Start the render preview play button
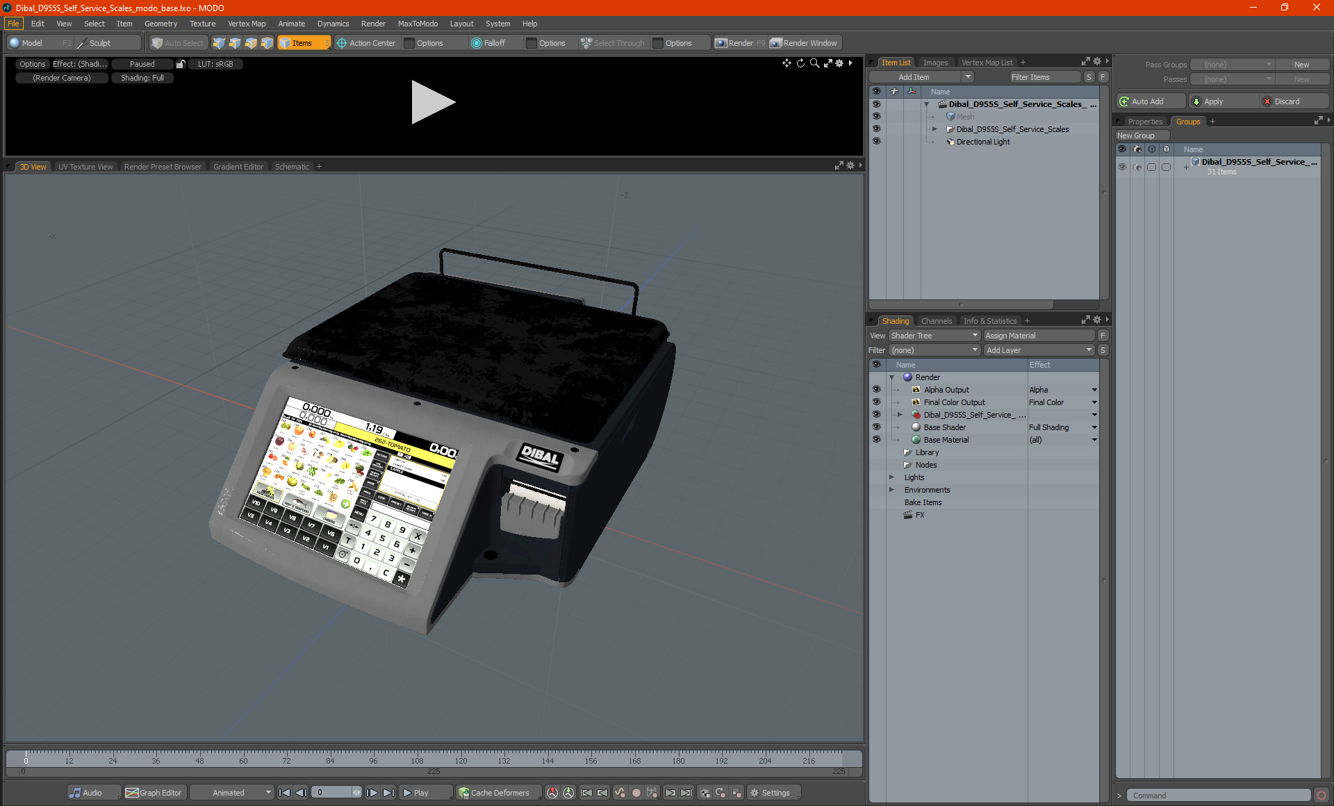The image size is (1334, 806). click(x=433, y=102)
